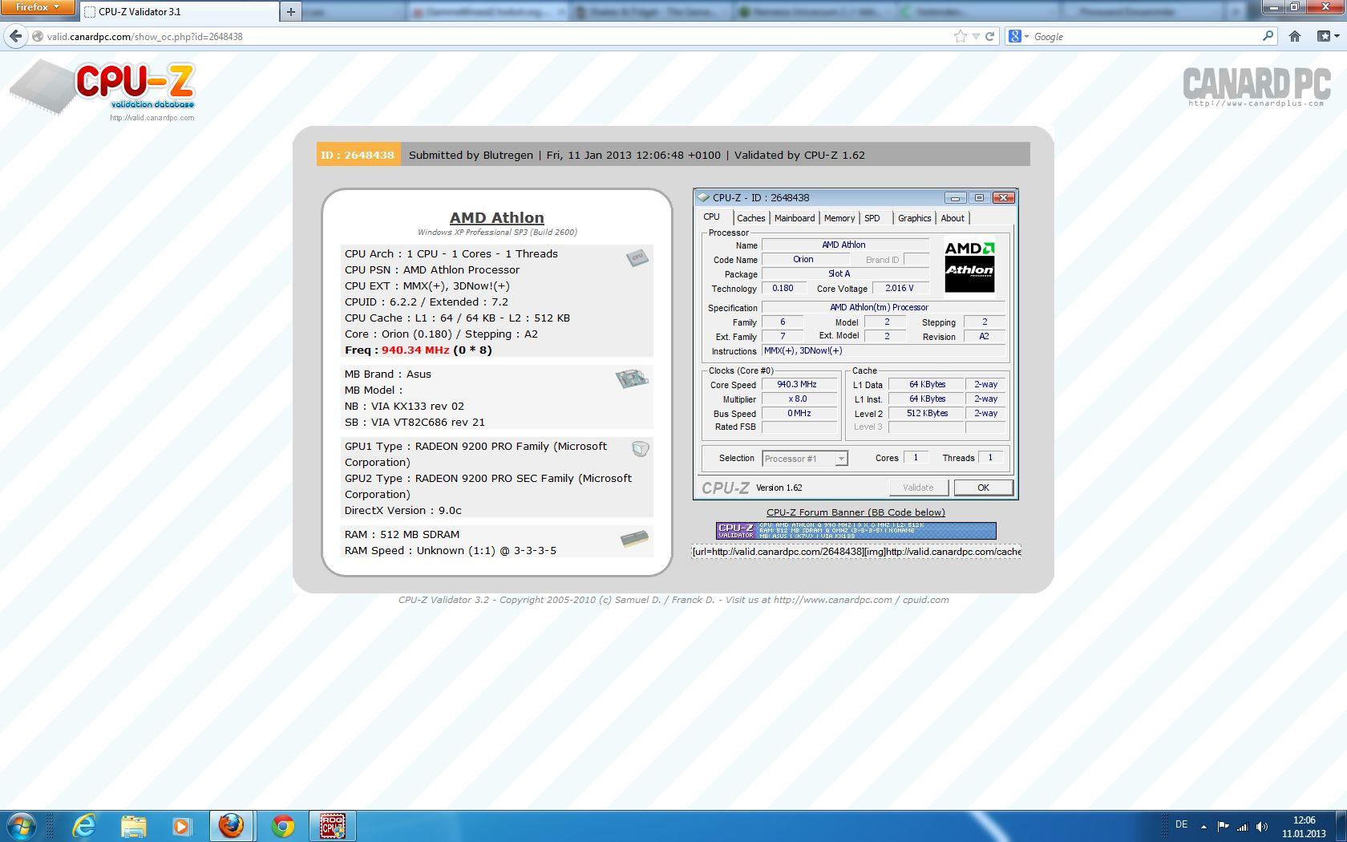Click the network signal tray icon

point(1242,826)
